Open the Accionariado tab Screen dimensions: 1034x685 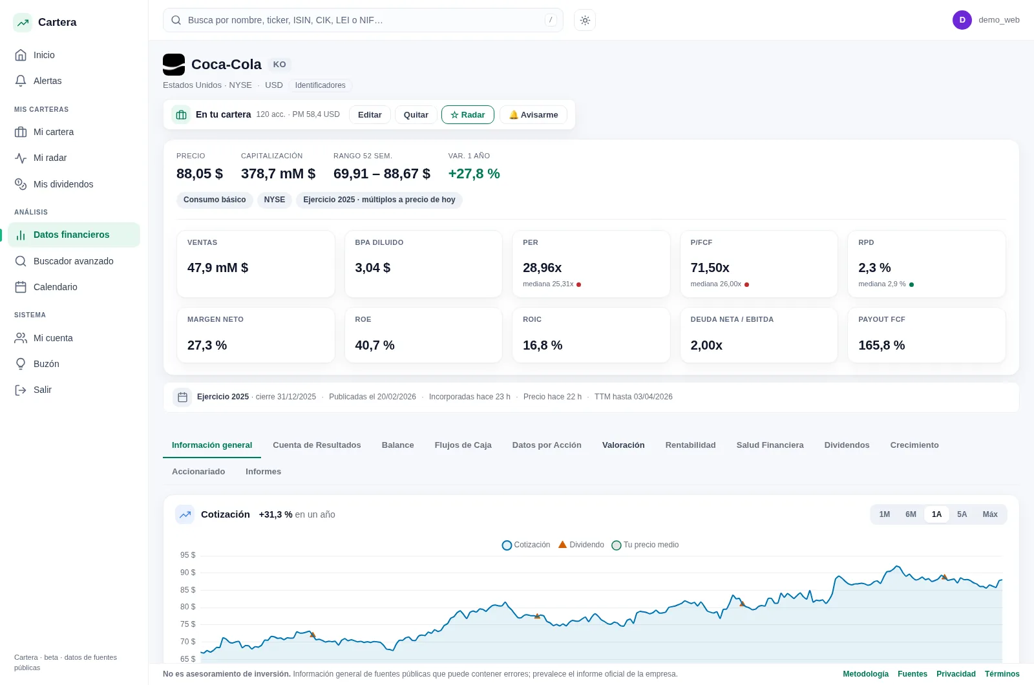coord(198,472)
